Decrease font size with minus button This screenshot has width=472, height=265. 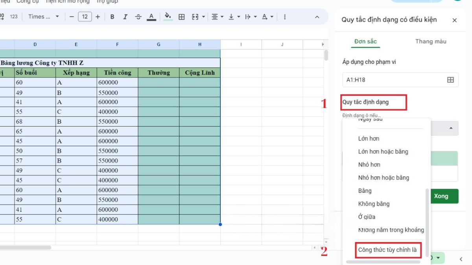tap(72, 17)
